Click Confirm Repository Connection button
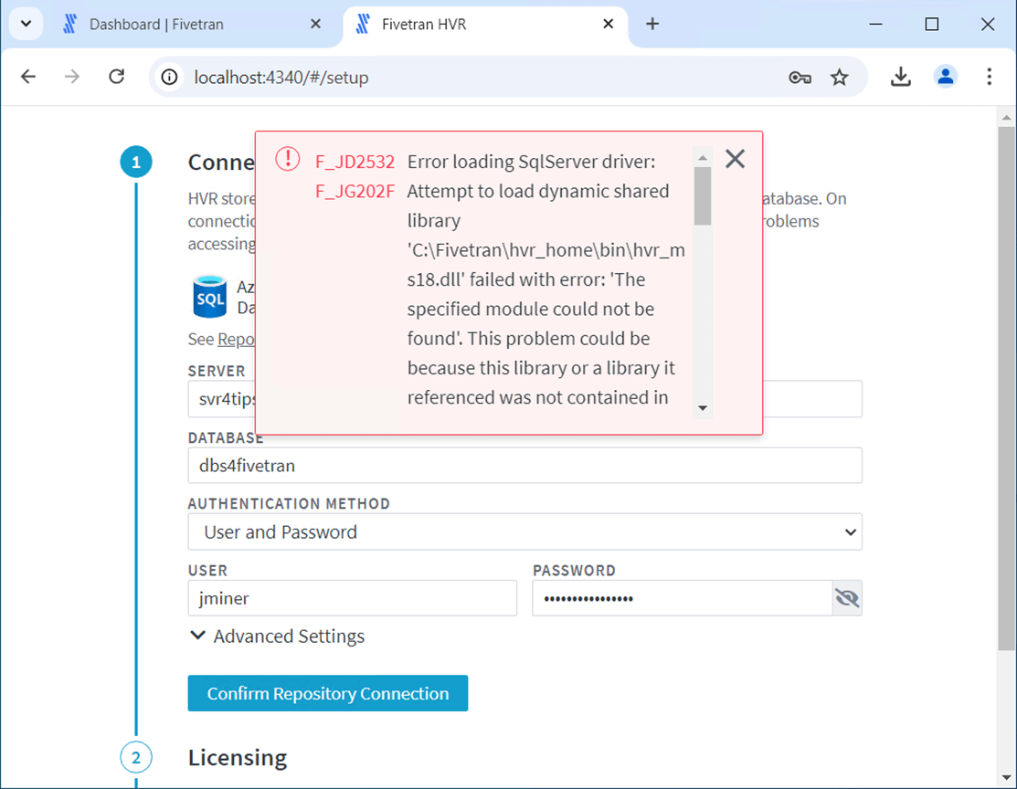This screenshot has width=1017, height=789. coord(327,693)
